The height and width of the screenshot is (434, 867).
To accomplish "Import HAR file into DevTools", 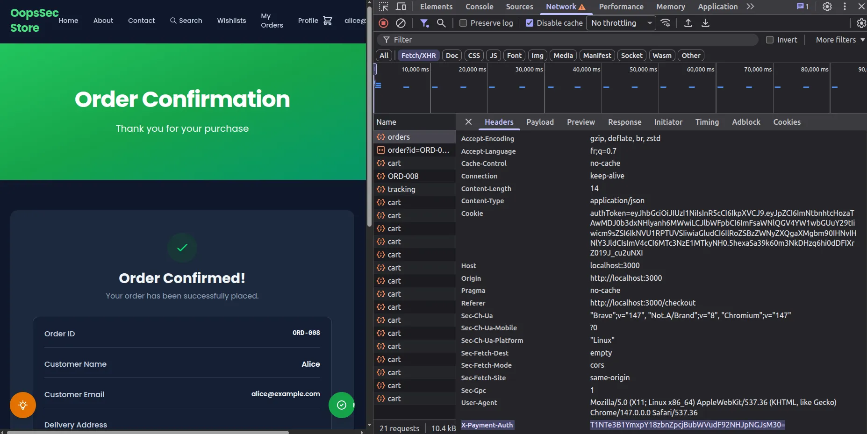I will [x=688, y=23].
